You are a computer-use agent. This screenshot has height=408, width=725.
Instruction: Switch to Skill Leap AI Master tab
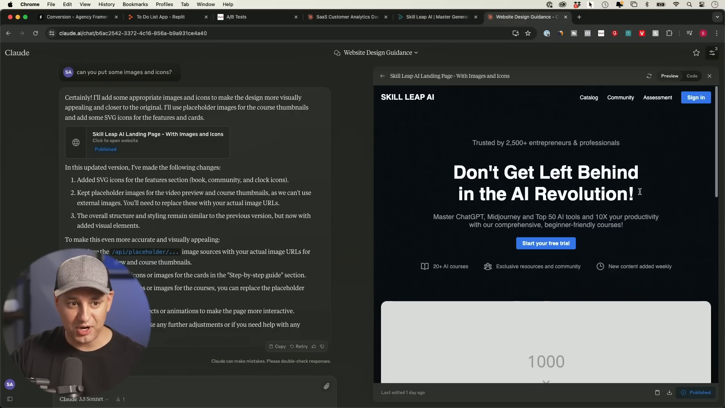point(437,17)
